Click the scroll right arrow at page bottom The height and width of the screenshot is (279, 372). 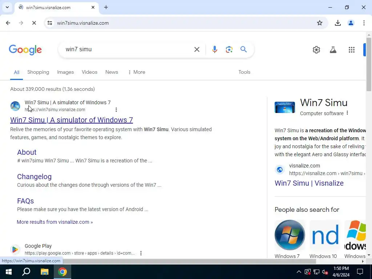(x=363, y=261)
